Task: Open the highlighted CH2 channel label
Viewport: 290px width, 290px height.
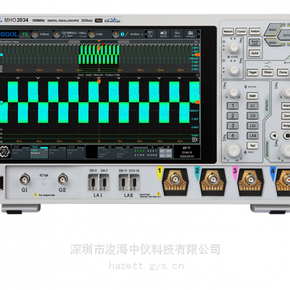Action: pos(39,152)
